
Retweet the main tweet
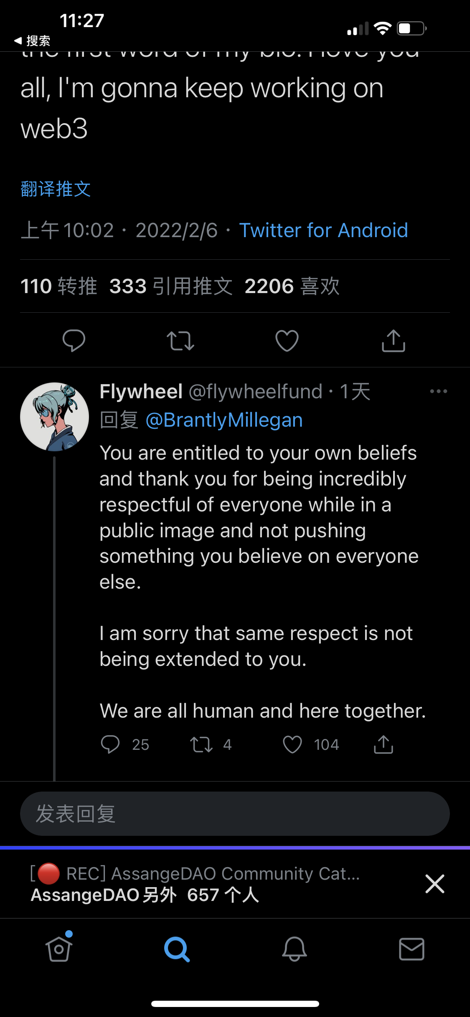click(180, 340)
